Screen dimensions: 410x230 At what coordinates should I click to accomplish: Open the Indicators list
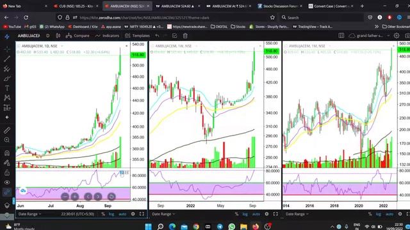click(107, 36)
